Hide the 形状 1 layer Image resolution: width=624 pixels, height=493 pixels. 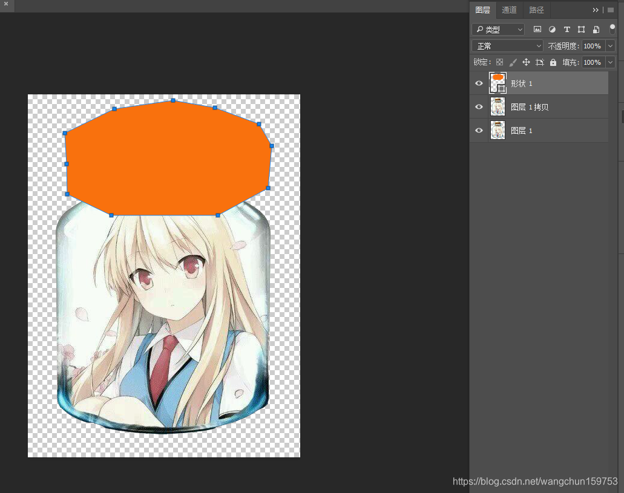click(479, 83)
